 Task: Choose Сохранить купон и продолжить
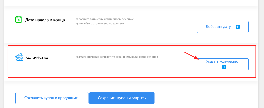[52, 98]
